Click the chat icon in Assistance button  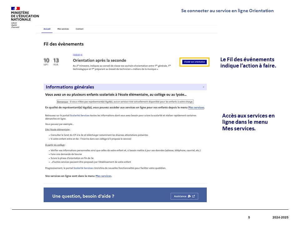(x=189, y=196)
